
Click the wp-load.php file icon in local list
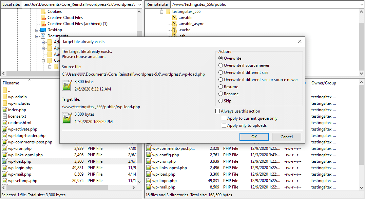pyautogui.click(x=5, y=161)
